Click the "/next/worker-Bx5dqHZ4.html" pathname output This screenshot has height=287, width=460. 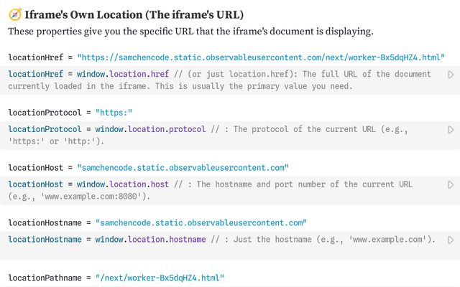(160, 277)
